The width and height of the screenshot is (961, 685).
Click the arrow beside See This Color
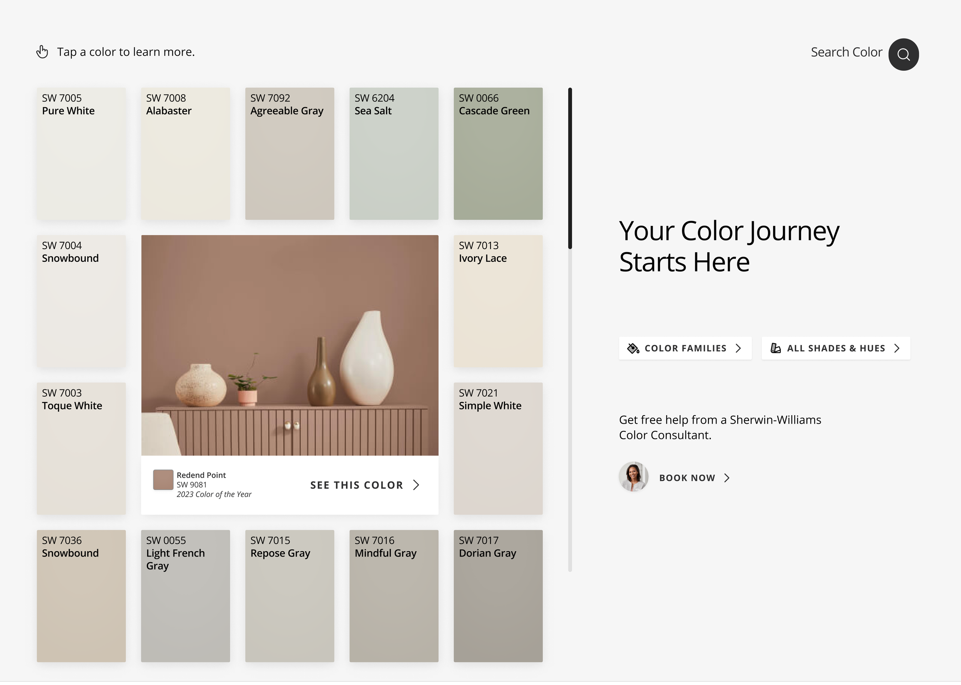click(x=416, y=485)
